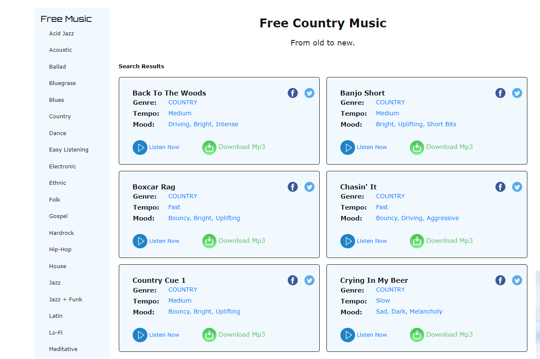Screen dimensions: 540x359
Task: Open the COUNTRY genre link on Boxcar Rag
Action: pyautogui.click(x=182, y=196)
